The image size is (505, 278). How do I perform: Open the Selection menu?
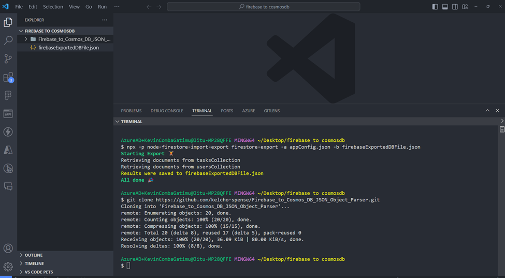pos(53,7)
